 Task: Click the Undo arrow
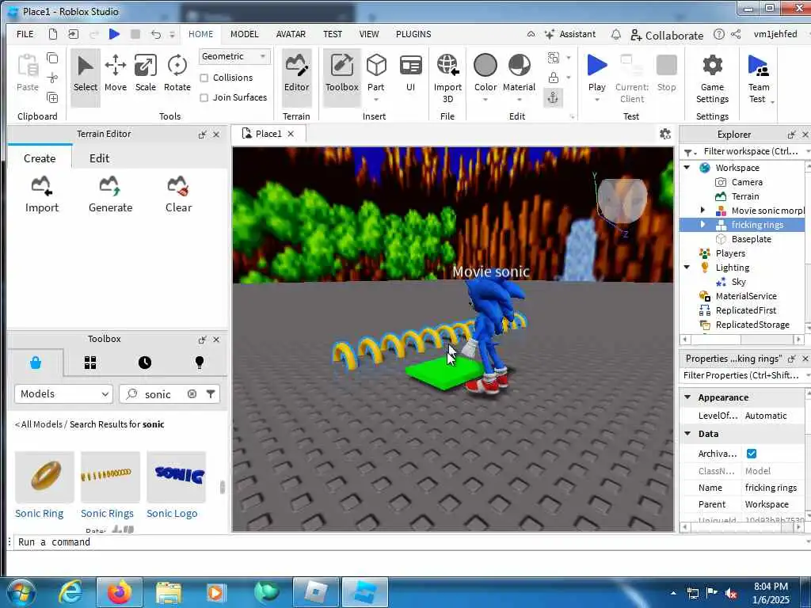tap(156, 34)
